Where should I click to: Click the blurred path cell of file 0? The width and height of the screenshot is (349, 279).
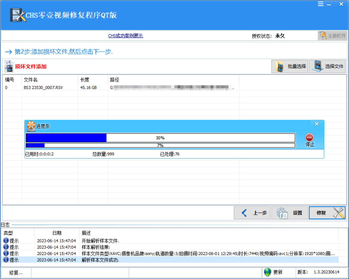tap(172, 87)
